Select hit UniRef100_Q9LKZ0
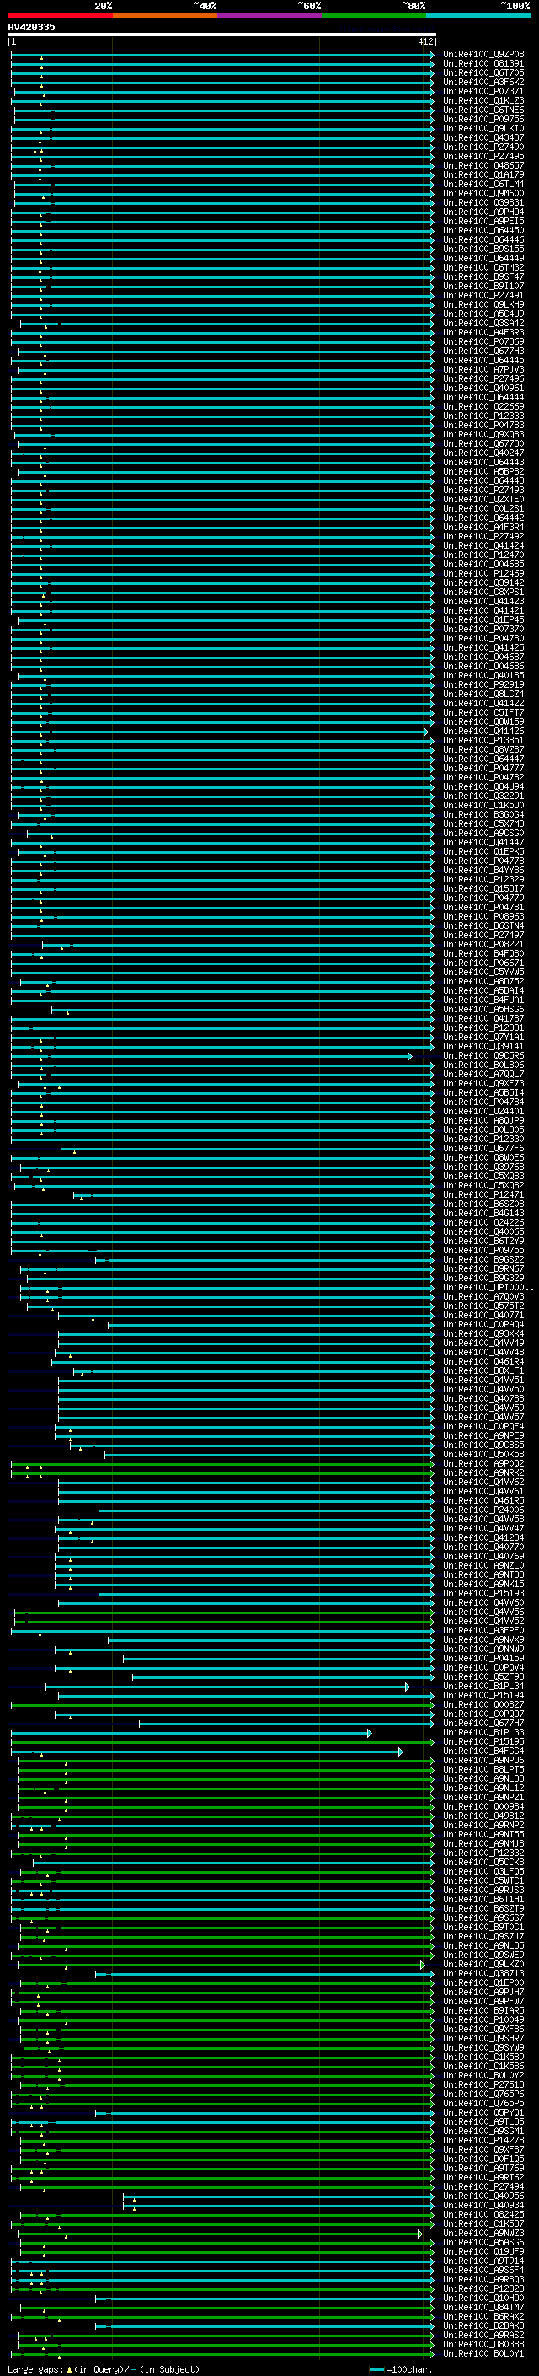 (x=483, y=1964)
